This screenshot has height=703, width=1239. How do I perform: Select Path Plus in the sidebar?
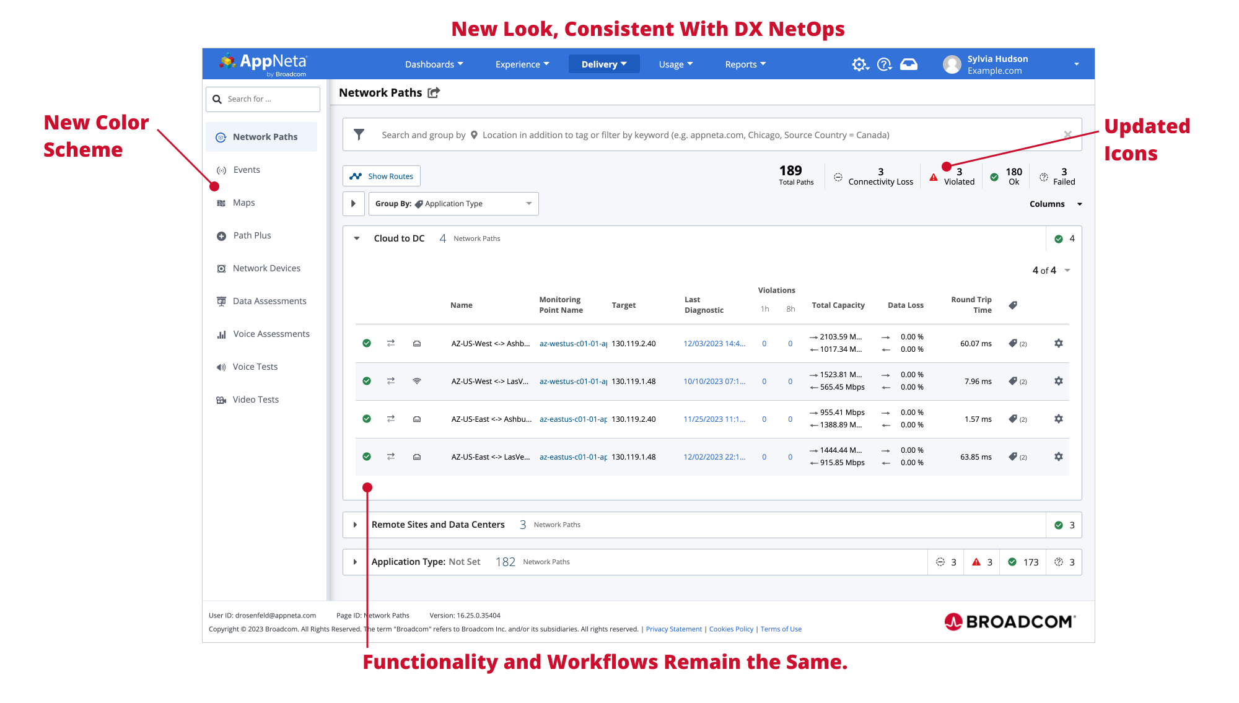tap(252, 235)
